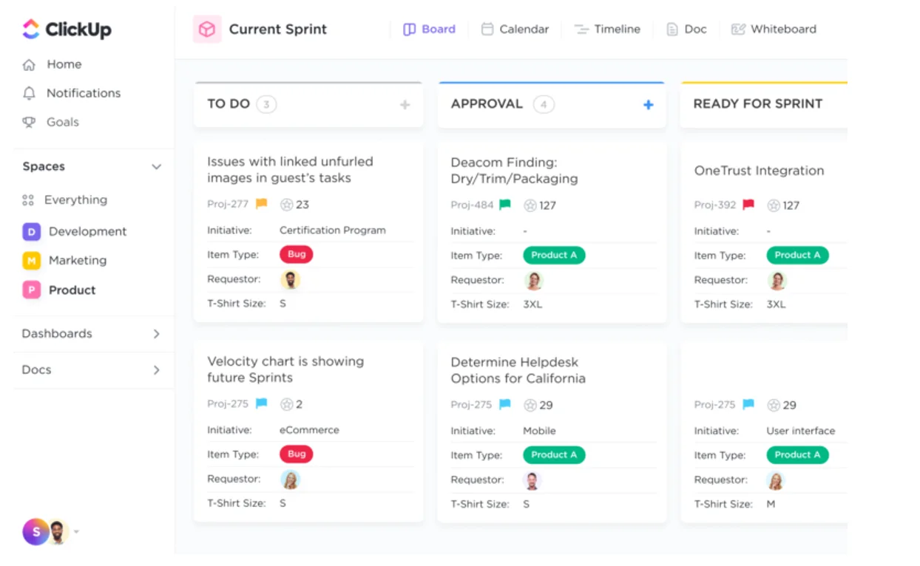Click the yellow priority flag on Proj-277
920x566 pixels.
pyautogui.click(x=261, y=204)
